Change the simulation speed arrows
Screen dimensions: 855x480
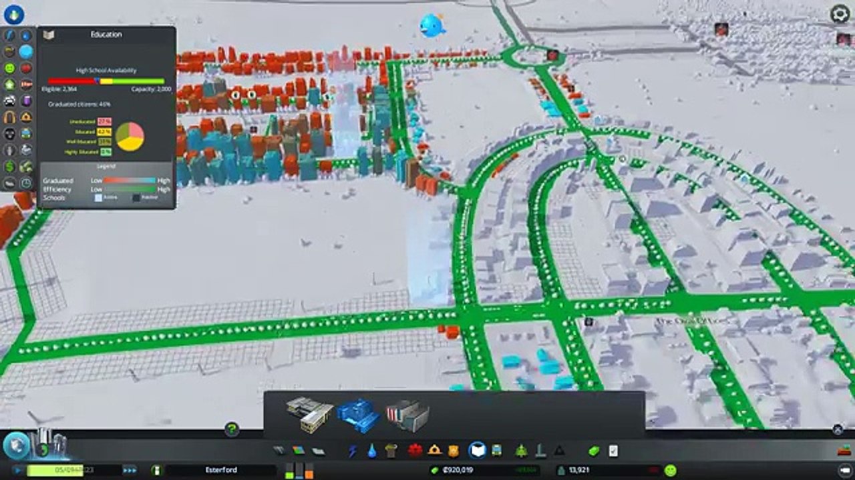[130, 470]
